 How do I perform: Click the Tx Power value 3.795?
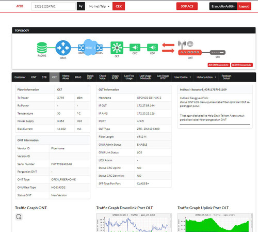click(60, 98)
